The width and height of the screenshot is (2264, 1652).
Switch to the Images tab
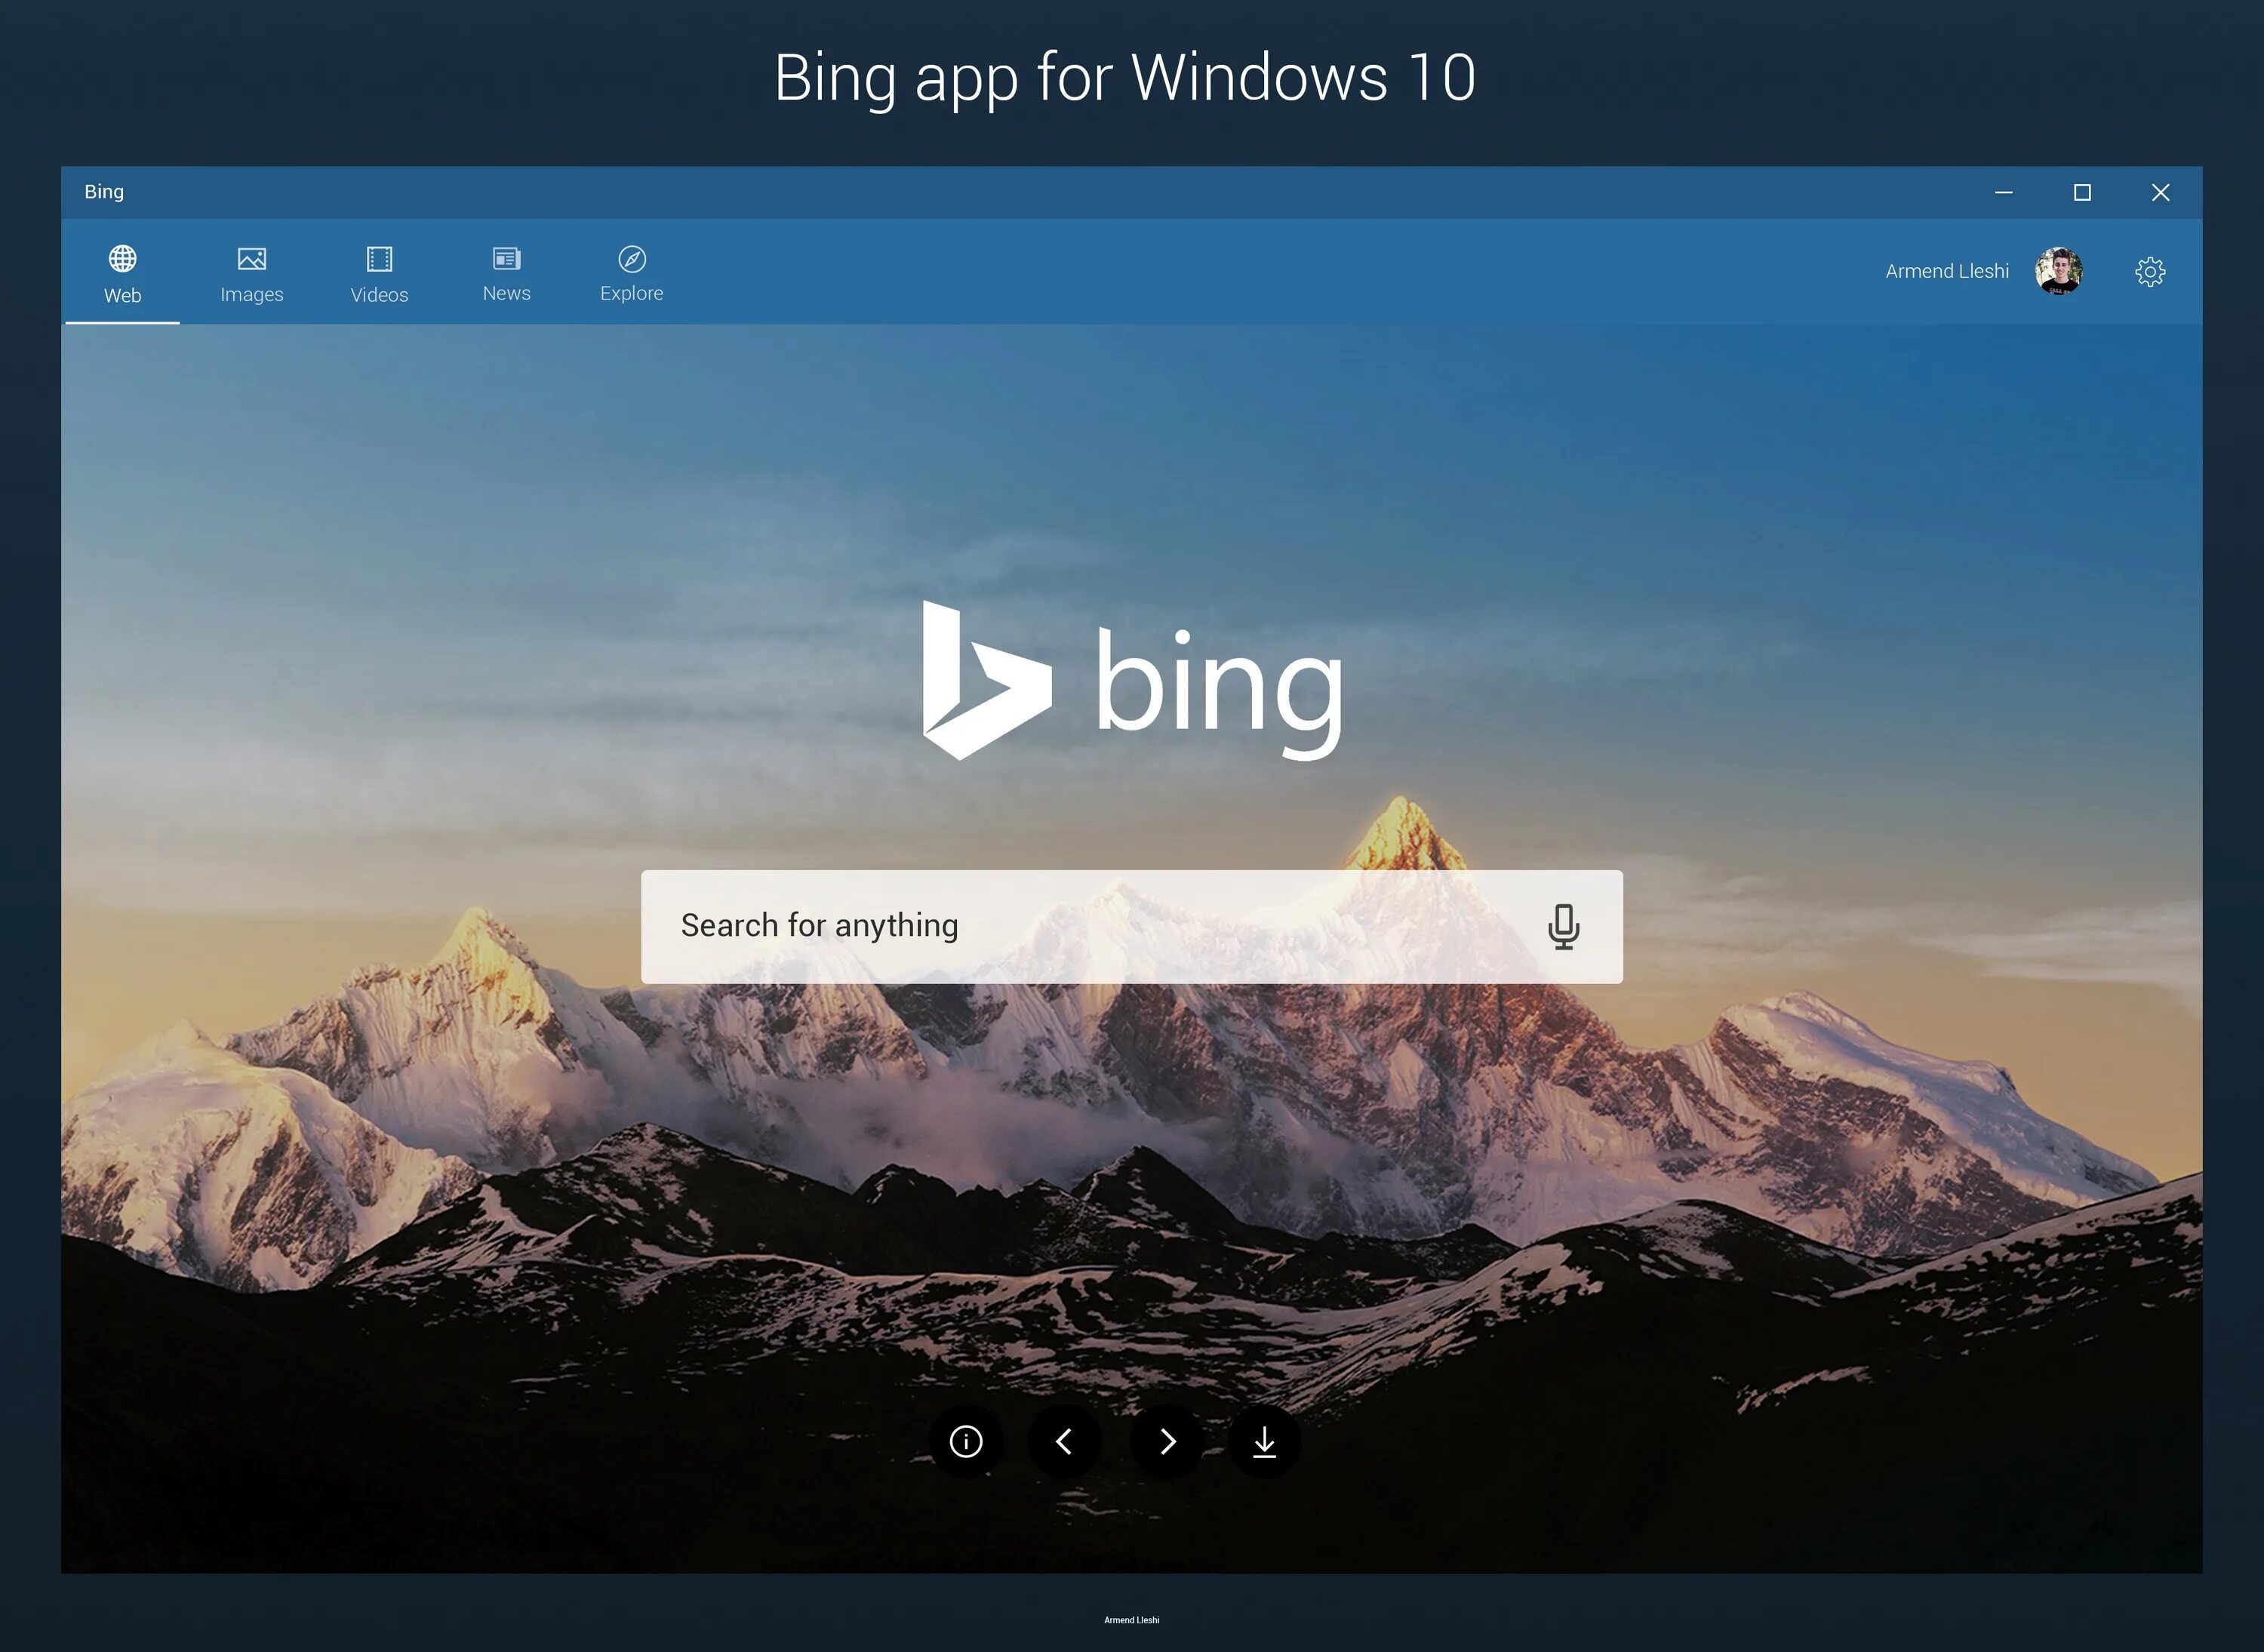tap(251, 274)
